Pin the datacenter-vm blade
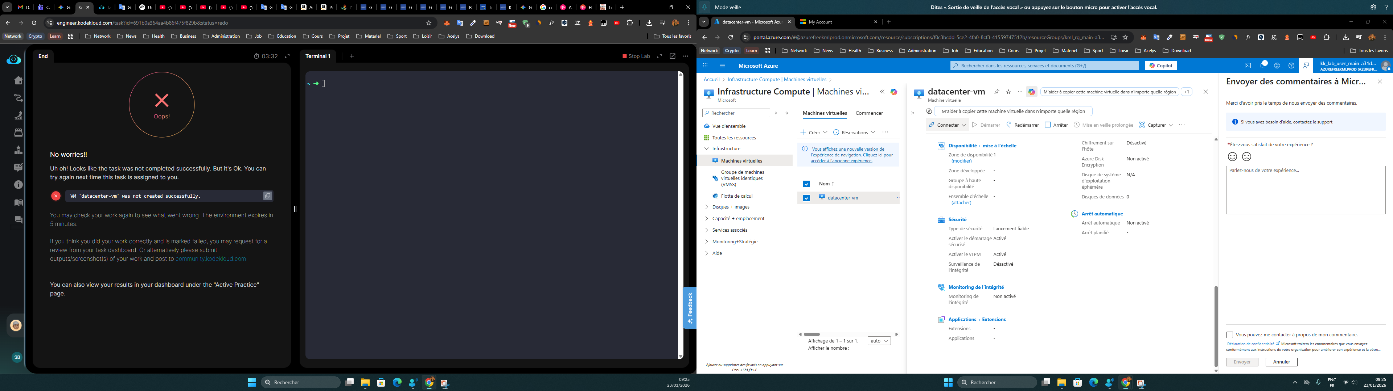The image size is (1393, 391). click(x=997, y=92)
